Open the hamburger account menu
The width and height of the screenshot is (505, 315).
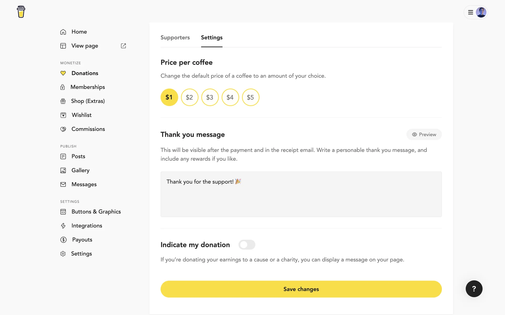point(471,12)
